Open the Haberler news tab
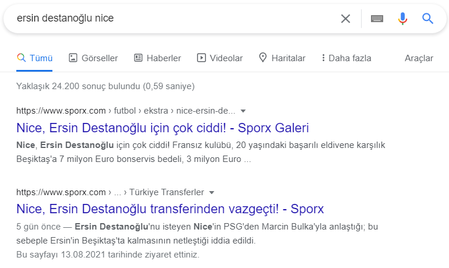This screenshot has width=449, height=268. coord(164,58)
